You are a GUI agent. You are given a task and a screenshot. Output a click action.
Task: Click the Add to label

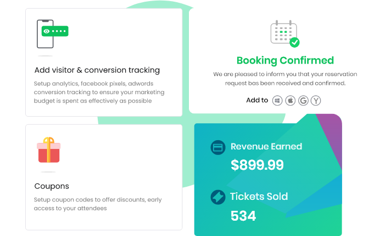click(257, 100)
